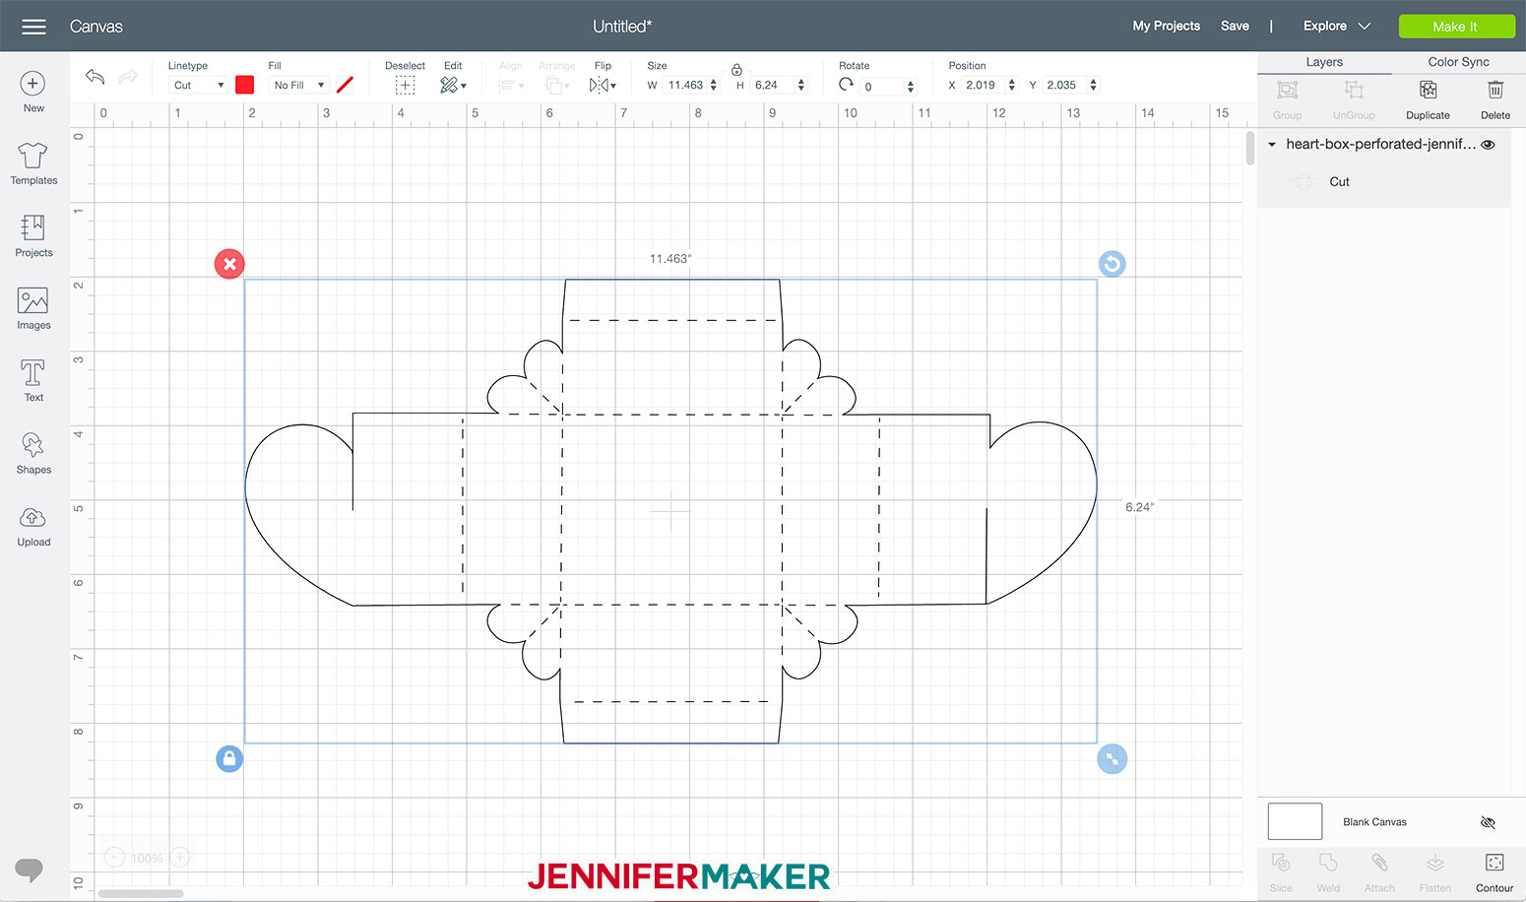Select the Text tool
Screen dimensions: 1526x902
(x=33, y=380)
